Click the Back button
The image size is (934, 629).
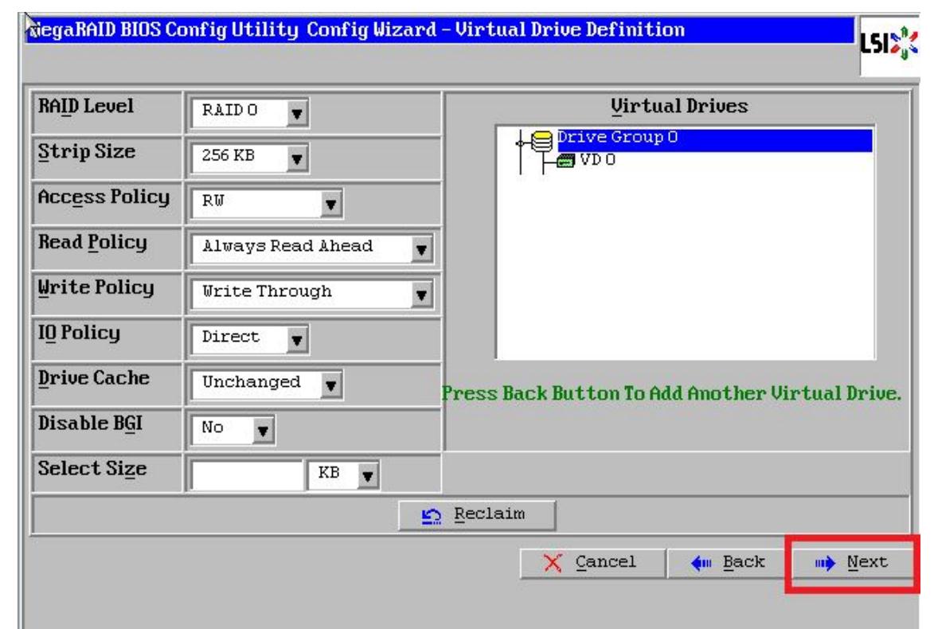[728, 563]
